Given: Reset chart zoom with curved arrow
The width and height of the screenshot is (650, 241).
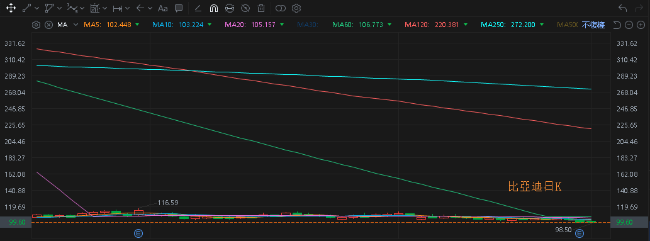Looking at the screenshot, I should (617, 25).
